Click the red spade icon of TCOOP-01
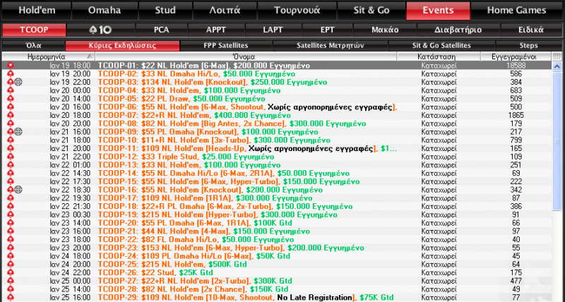The image size is (565, 302). 11,66
